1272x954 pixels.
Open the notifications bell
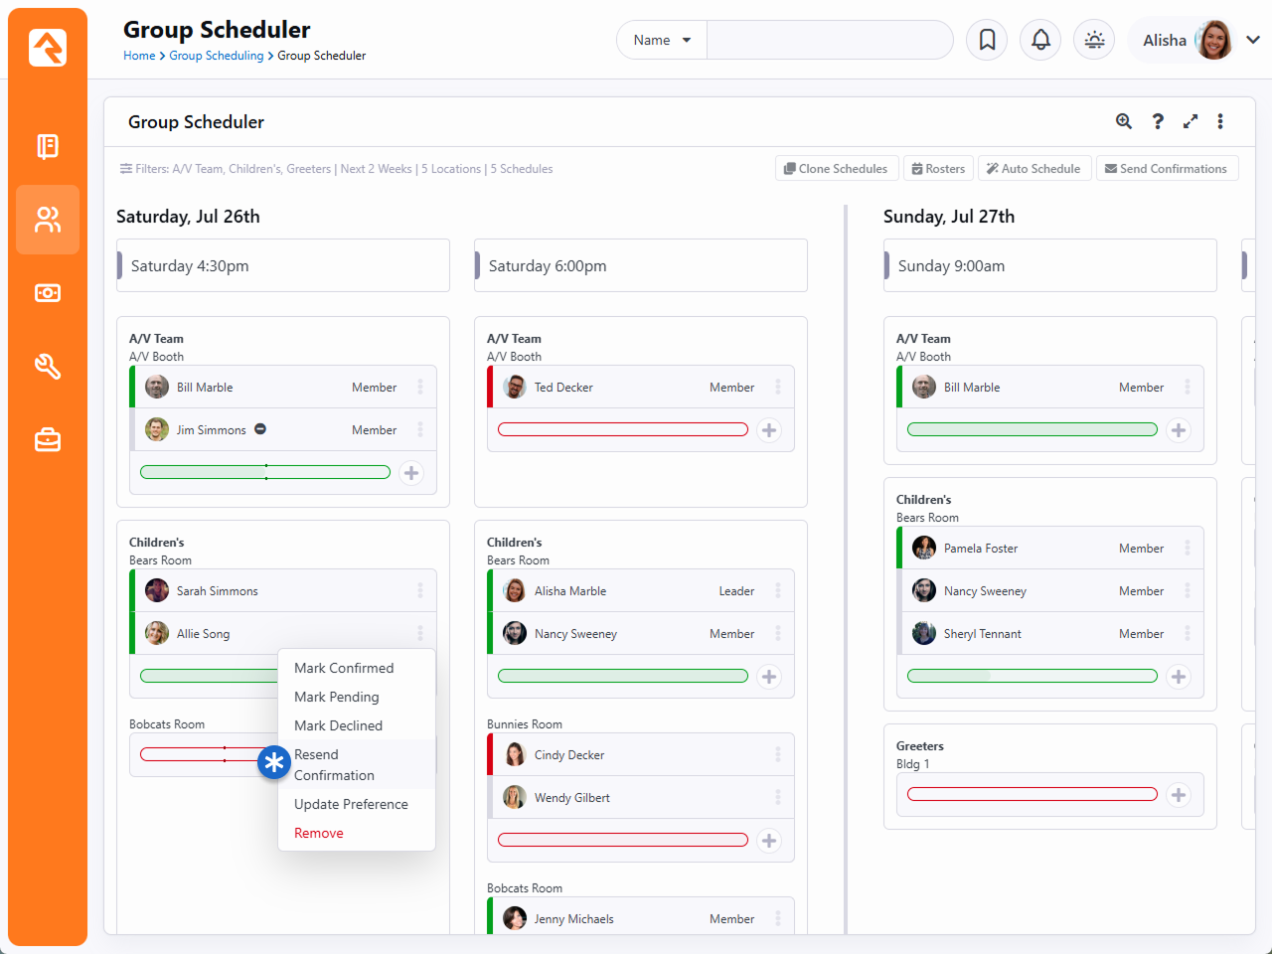click(1040, 40)
